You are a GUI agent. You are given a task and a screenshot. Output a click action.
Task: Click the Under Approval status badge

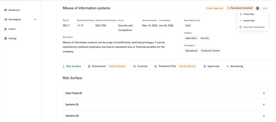(x=215, y=8)
